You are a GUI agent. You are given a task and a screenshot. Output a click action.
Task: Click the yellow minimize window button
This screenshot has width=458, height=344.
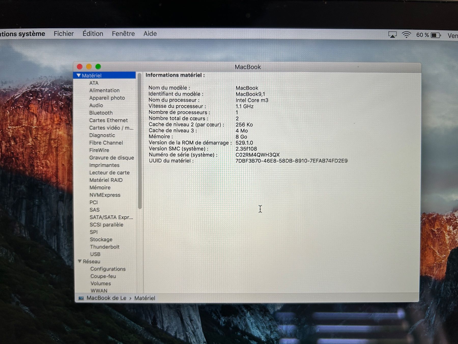coord(89,67)
